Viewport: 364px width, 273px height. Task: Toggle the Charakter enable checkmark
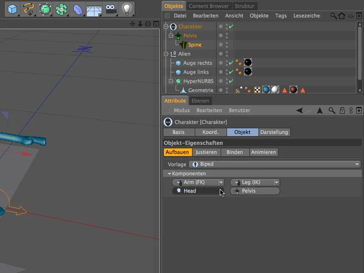pyautogui.click(x=231, y=26)
